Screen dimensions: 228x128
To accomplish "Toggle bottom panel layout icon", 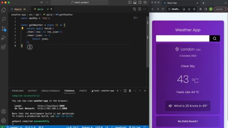I will (135, 2).
